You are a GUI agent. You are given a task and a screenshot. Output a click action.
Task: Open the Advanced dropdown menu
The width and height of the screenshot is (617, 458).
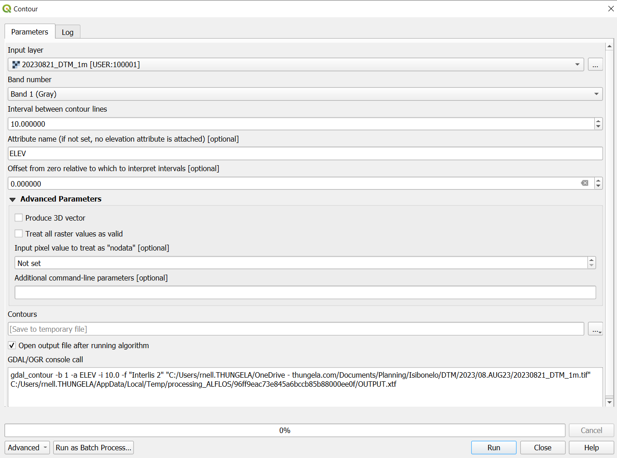(x=27, y=447)
